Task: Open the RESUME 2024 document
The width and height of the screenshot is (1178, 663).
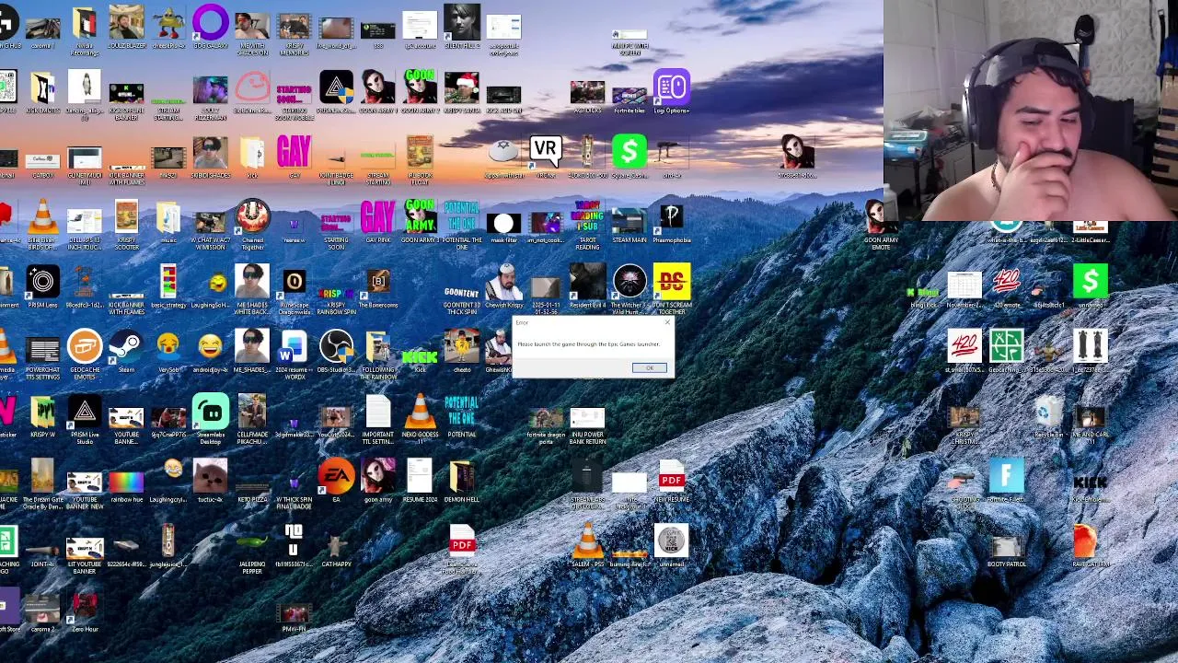Action: click(420, 481)
